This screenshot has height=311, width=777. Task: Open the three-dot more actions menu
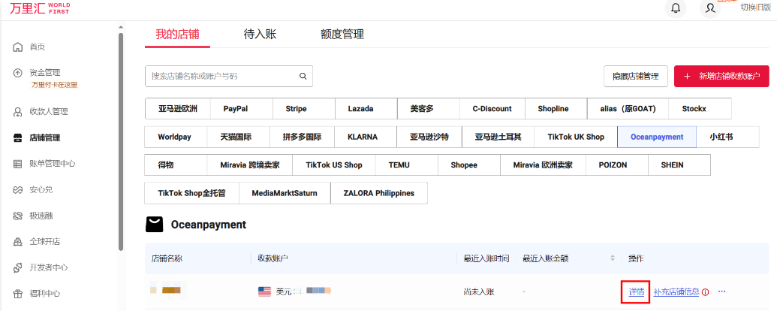pyautogui.click(x=722, y=291)
